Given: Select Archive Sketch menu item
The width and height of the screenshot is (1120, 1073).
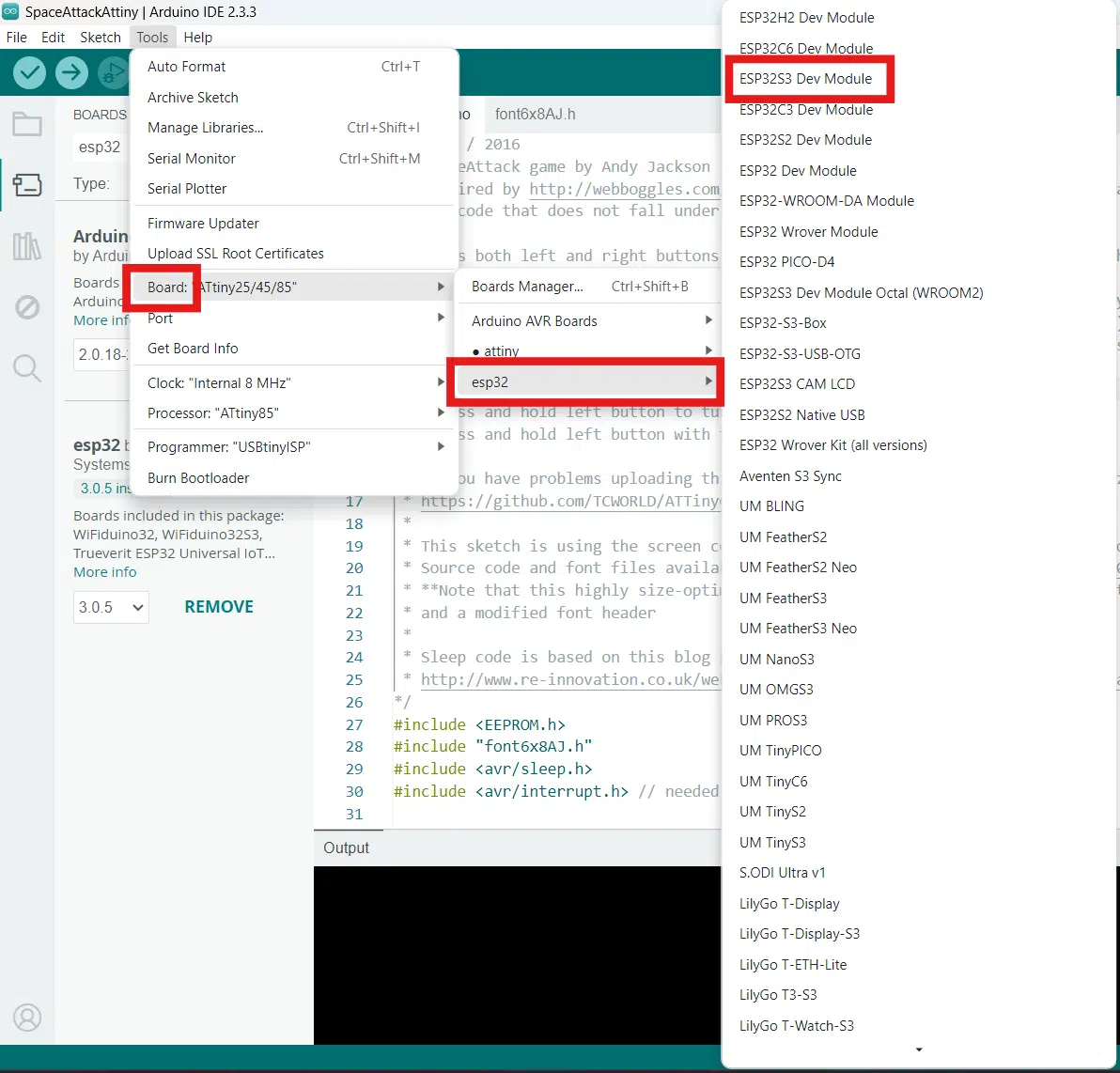Looking at the screenshot, I should point(295,97).
